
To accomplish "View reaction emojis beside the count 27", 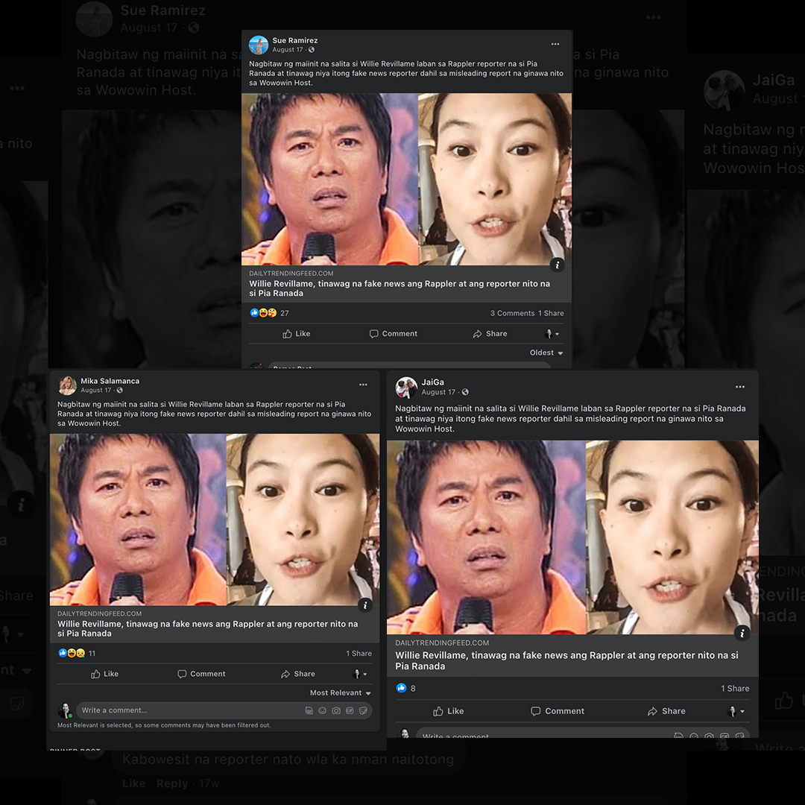I will click(x=263, y=312).
